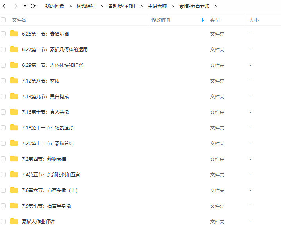Viewport: 281px width, 235px height.
Task: Click folder icon for 素描大作业评讲
Action: point(14,221)
